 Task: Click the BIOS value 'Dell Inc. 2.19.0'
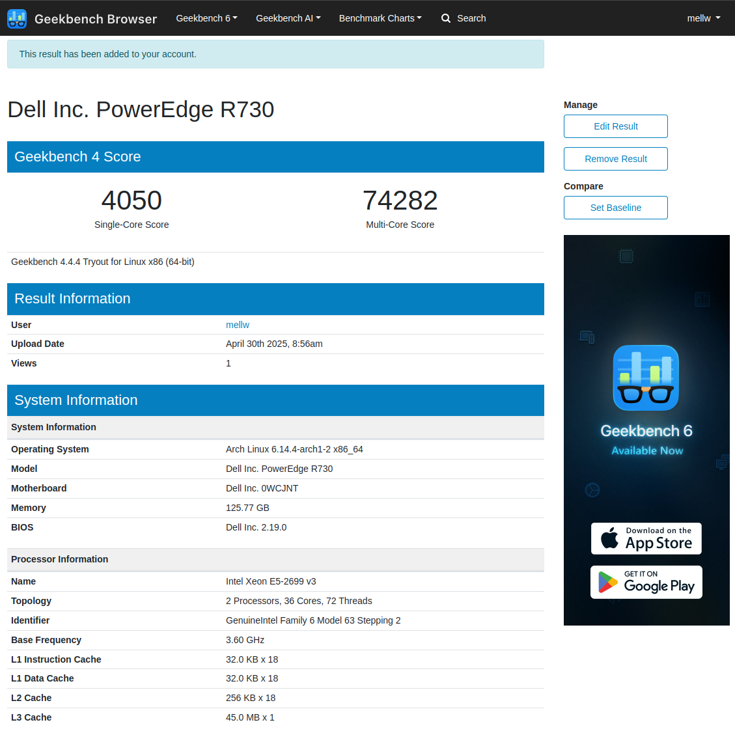pos(256,528)
